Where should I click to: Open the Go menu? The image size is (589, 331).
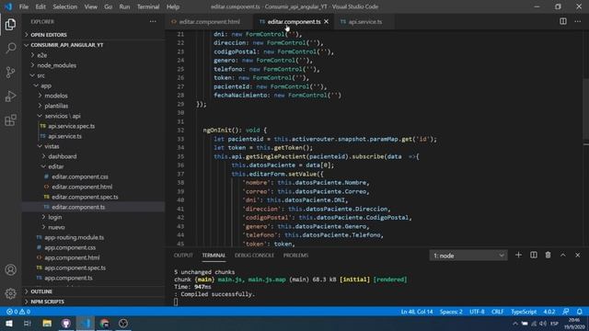point(109,6)
